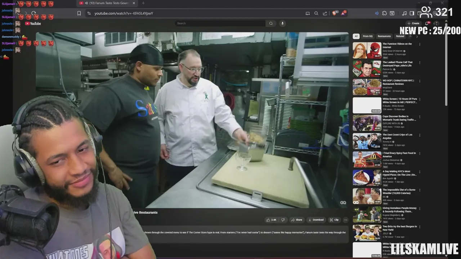Open menu for Leaked Phone Call suggestion
This screenshot has height=259, width=461.
[x=420, y=63]
